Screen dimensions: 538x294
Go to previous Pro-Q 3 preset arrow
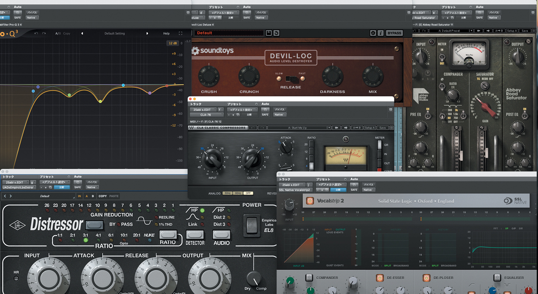click(82, 34)
